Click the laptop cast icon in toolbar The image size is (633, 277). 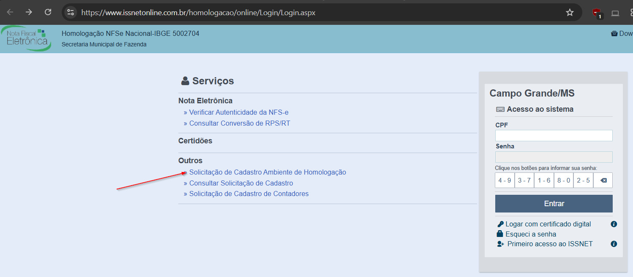tap(615, 13)
